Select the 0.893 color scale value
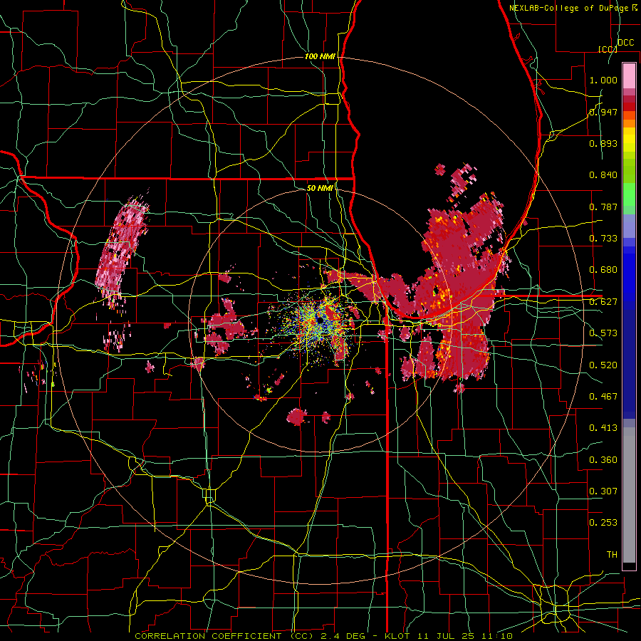The image size is (641, 641). click(x=603, y=143)
